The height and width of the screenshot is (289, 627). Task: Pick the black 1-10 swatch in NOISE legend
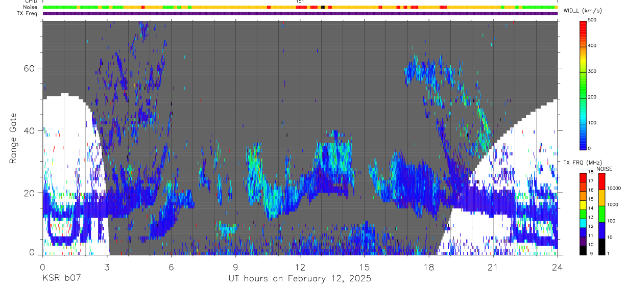point(601,246)
